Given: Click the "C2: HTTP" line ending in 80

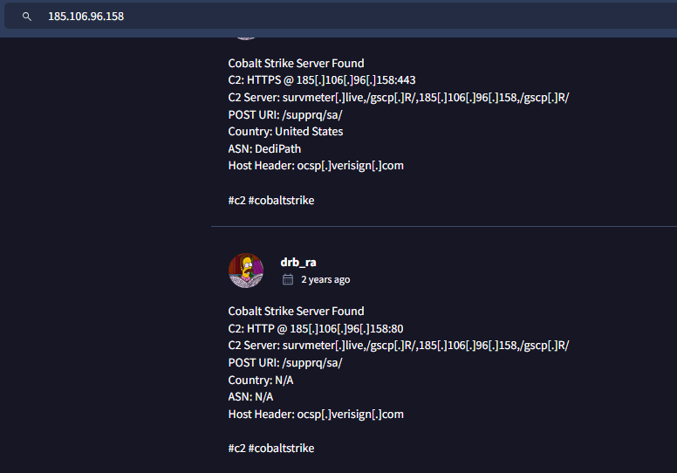Looking at the screenshot, I should (x=315, y=328).
